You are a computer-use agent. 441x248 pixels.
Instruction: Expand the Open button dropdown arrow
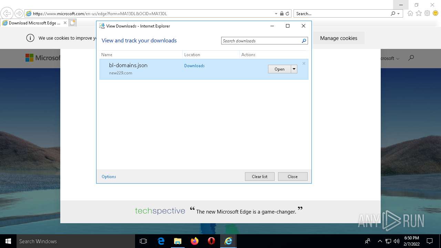(294, 69)
